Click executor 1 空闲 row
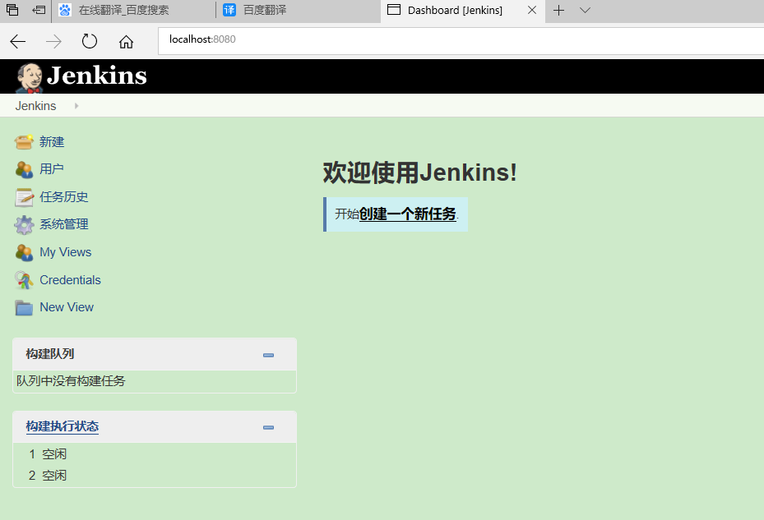This screenshot has height=520, width=764. (155, 453)
